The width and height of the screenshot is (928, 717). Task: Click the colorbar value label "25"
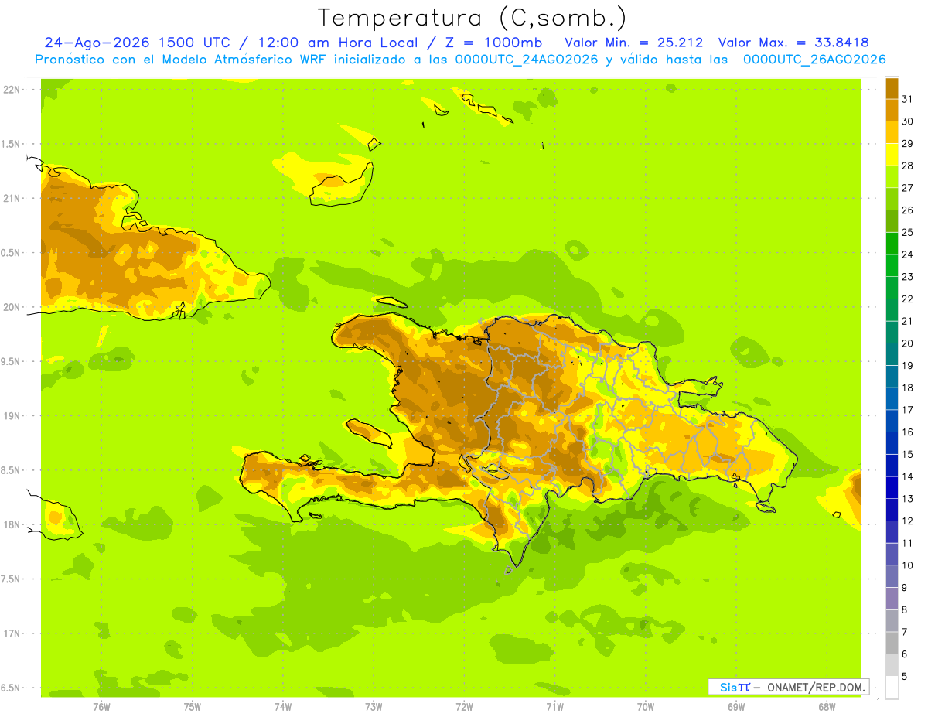tap(908, 232)
